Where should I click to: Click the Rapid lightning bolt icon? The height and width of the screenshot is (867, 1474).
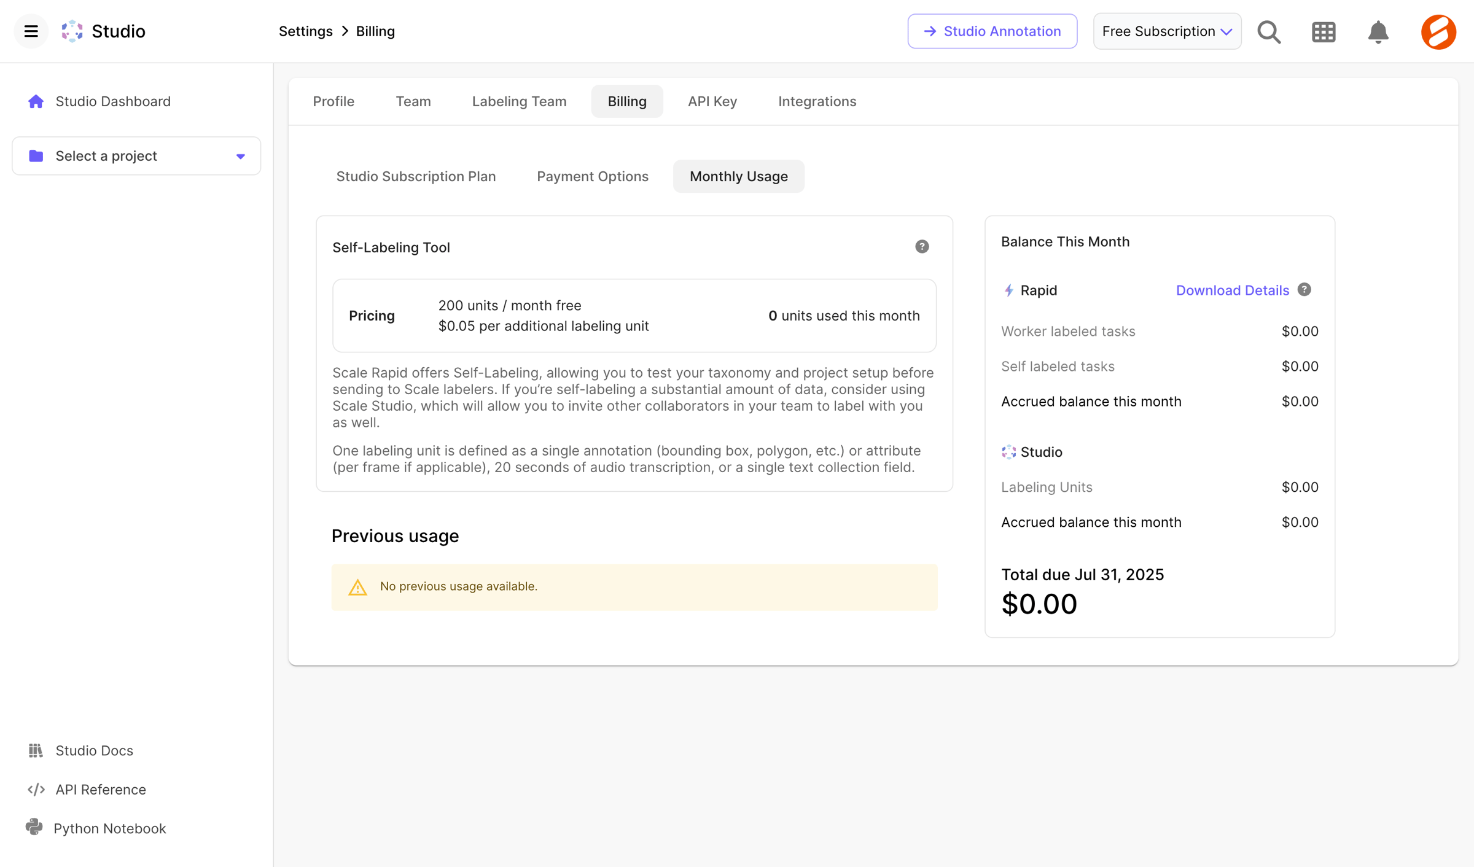pyautogui.click(x=1008, y=290)
